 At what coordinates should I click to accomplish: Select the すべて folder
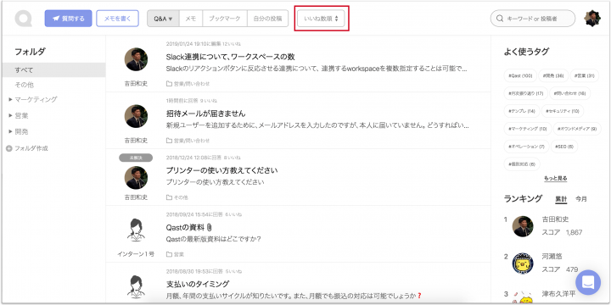tap(53, 70)
